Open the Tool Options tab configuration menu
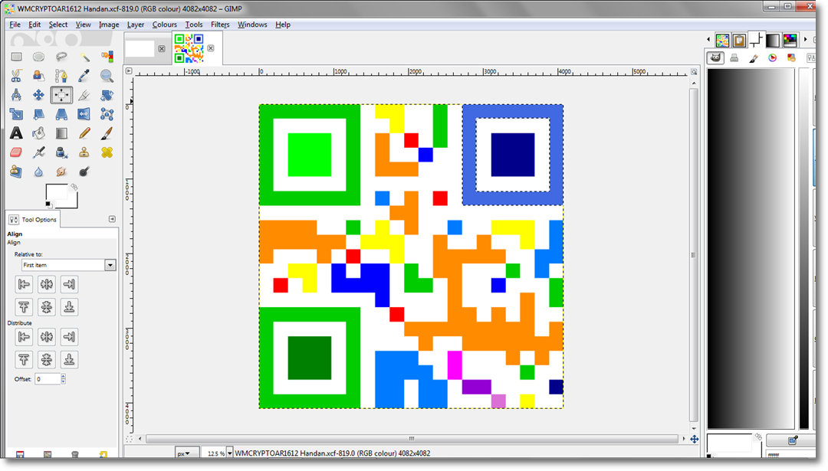 112,219
